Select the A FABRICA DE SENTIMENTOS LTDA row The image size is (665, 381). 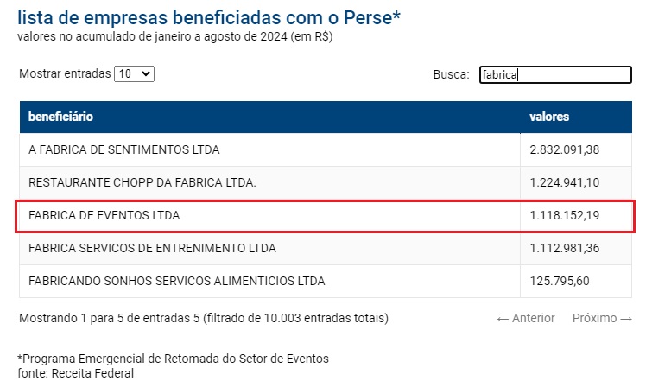(124, 149)
